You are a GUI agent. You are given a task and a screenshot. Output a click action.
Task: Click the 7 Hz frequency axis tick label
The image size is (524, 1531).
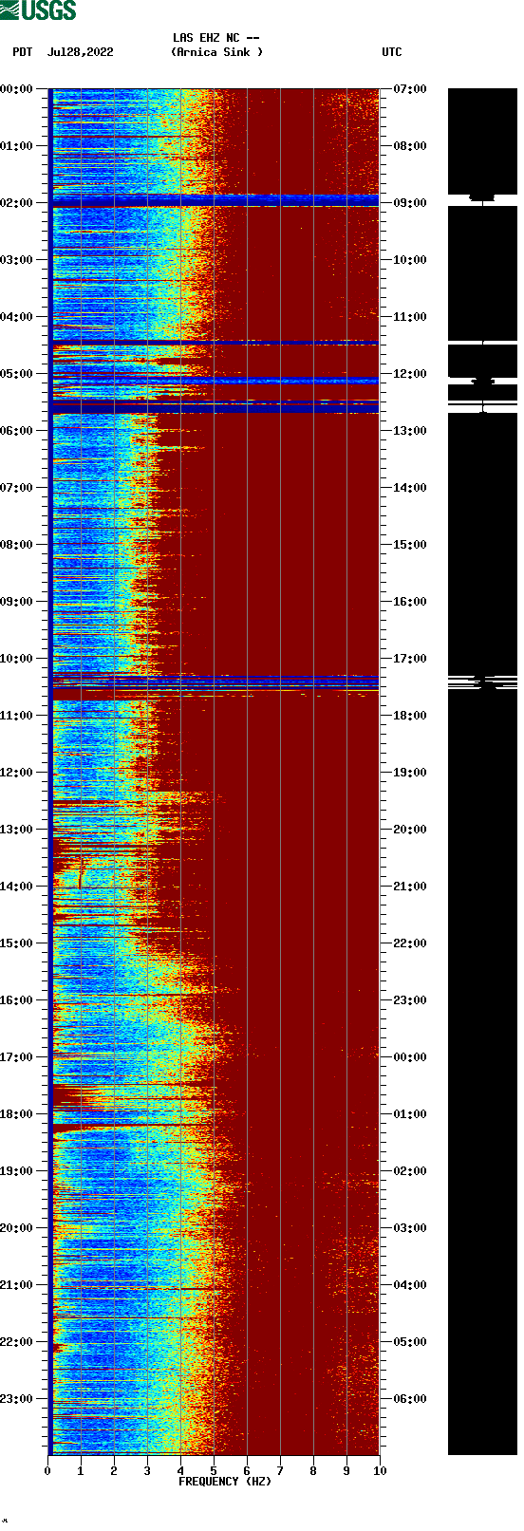point(280,1471)
